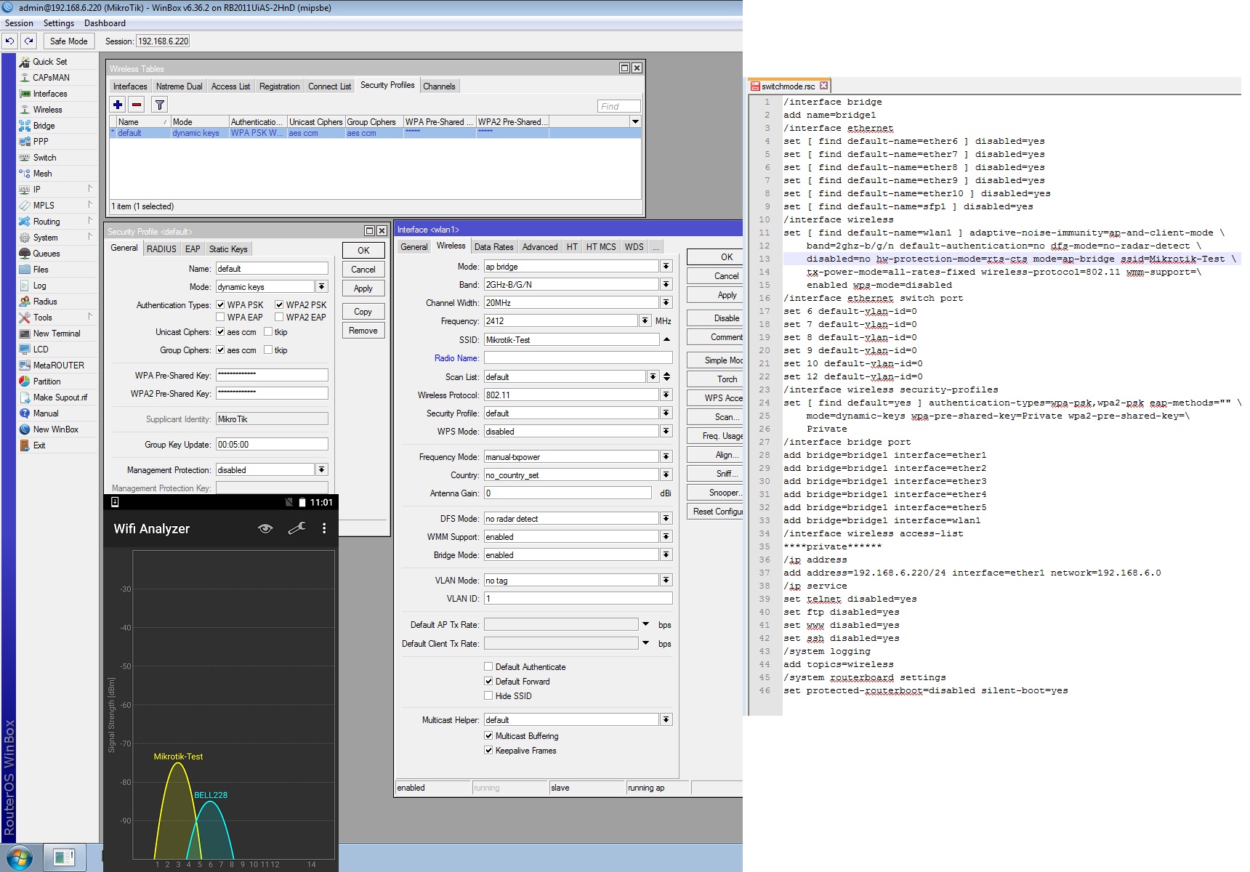Enable the Default Authenticate checkbox

pos(488,667)
